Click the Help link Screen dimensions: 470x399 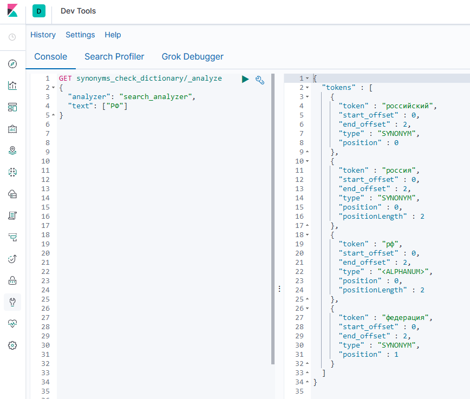113,35
